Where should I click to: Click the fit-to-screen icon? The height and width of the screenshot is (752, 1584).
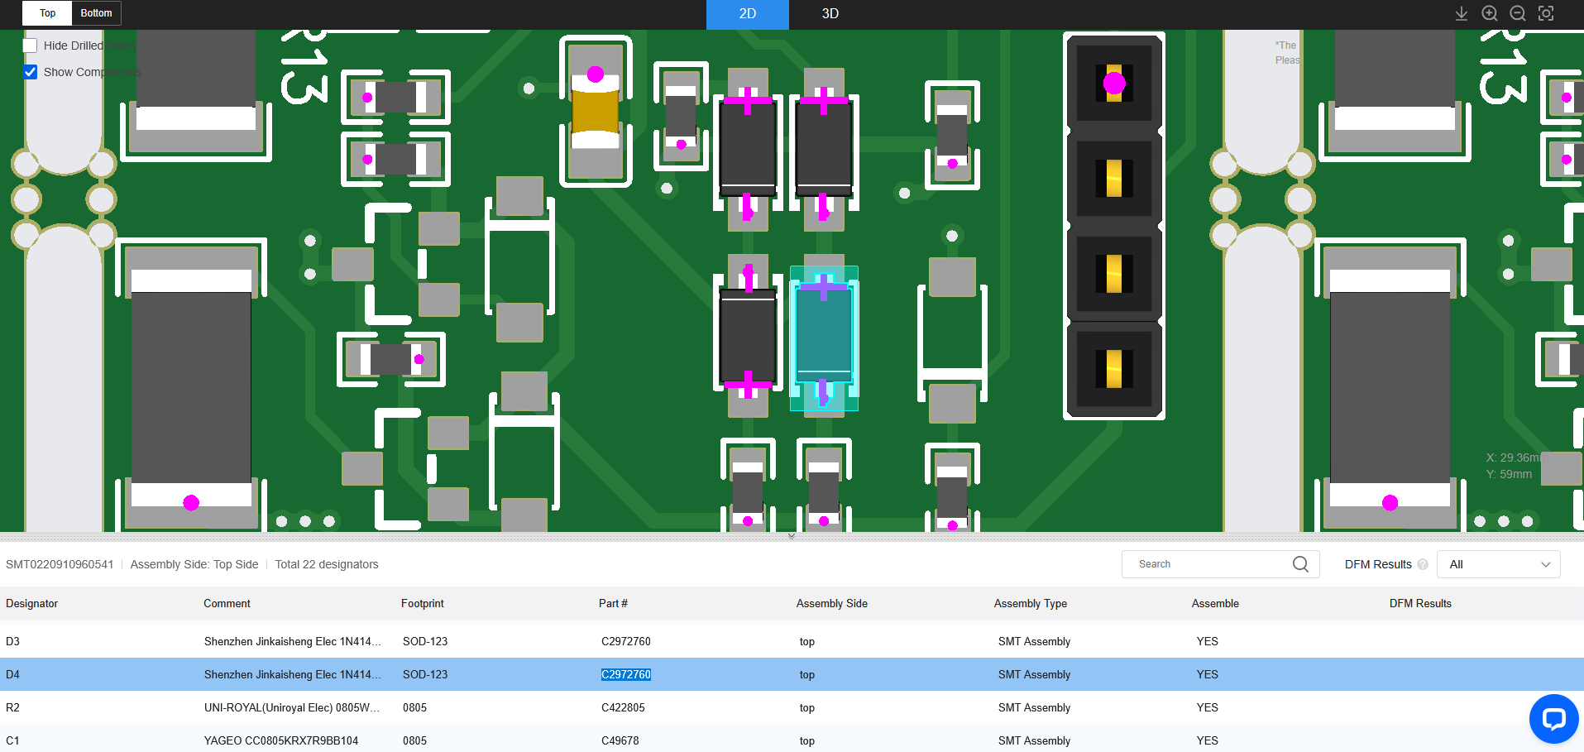tap(1546, 13)
